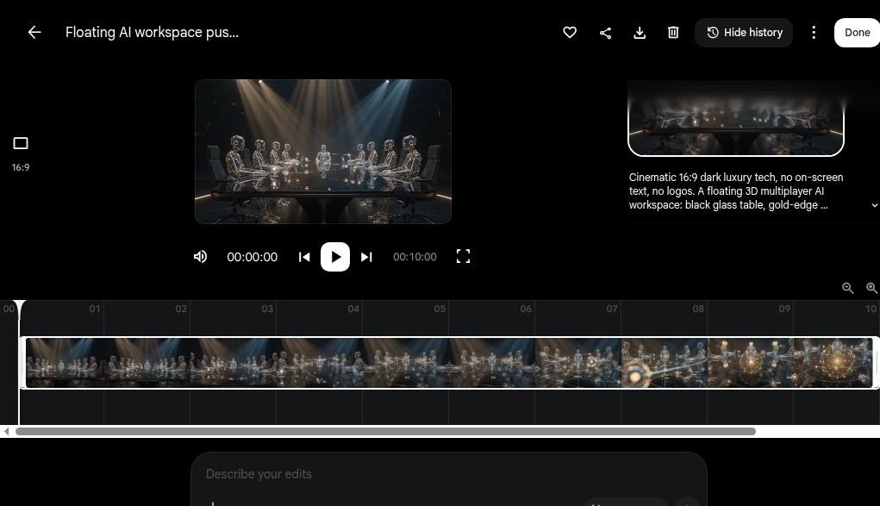
Task: Skip to the end of the clip
Action: pyautogui.click(x=366, y=257)
